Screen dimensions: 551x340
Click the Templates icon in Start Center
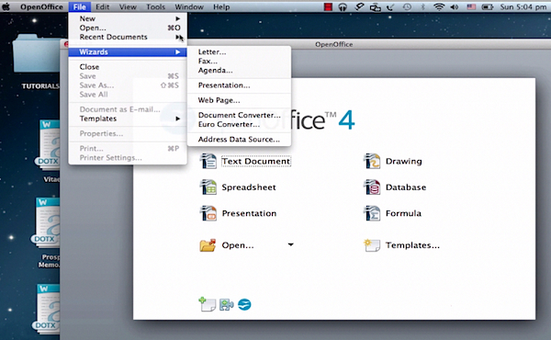372,245
